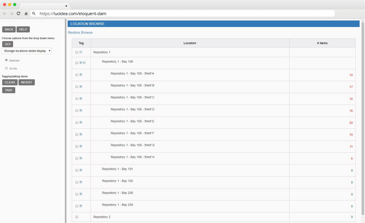
Task: Select the All hits radio option
Action: point(6,68)
